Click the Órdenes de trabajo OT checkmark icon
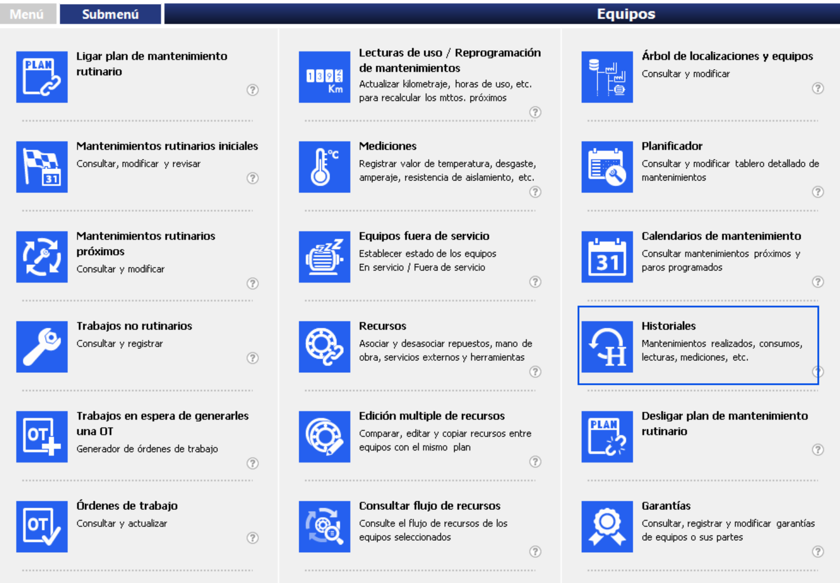The image size is (840, 583). (42, 526)
